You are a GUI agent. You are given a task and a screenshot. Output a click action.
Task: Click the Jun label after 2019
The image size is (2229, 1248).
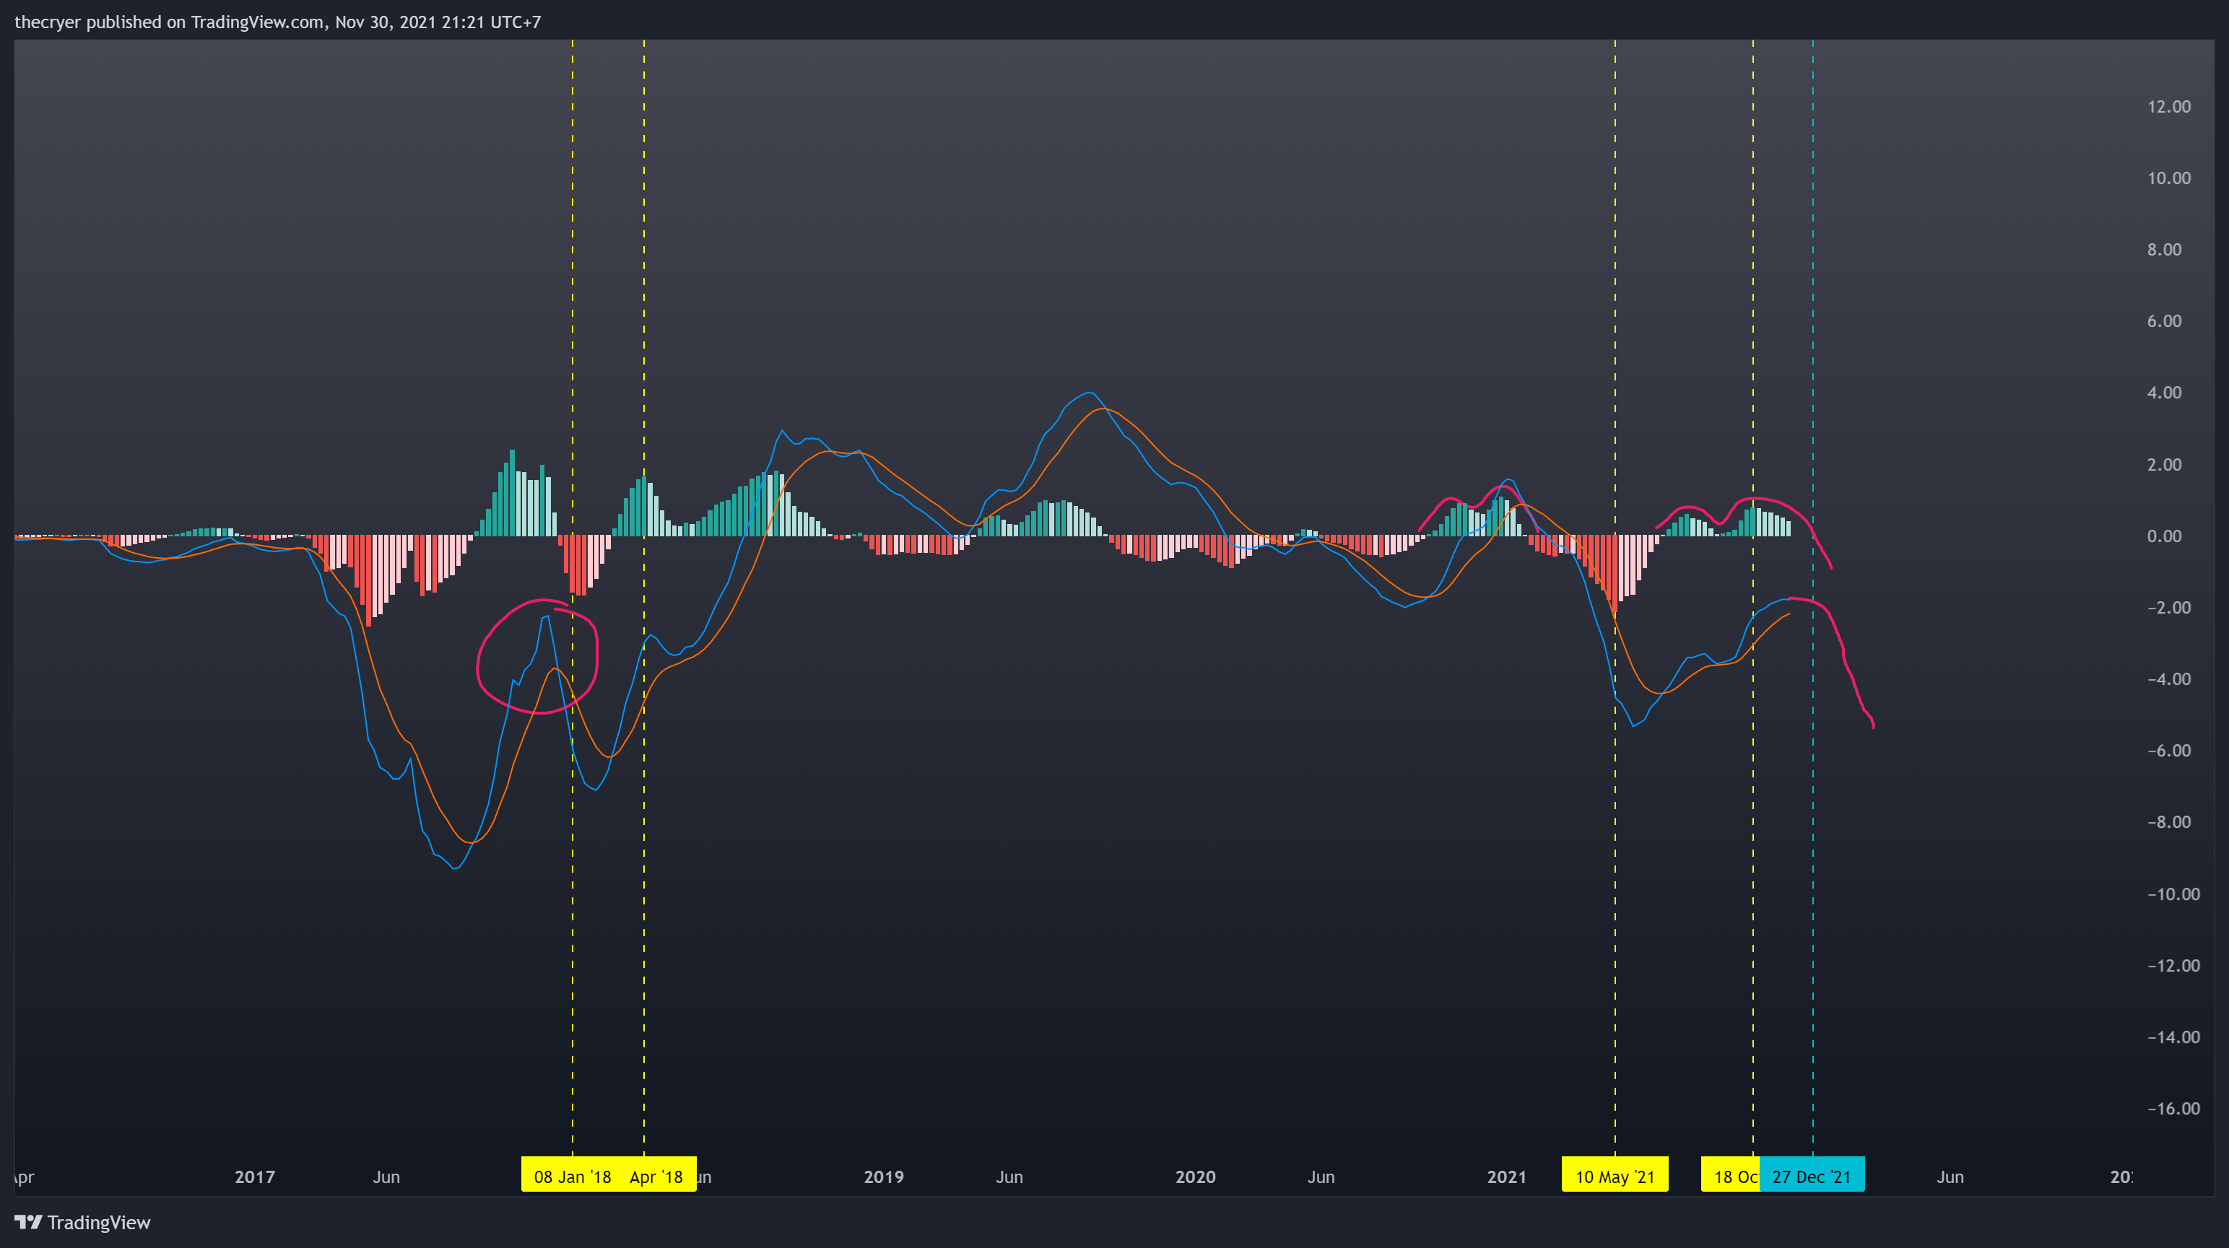(x=1009, y=1177)
